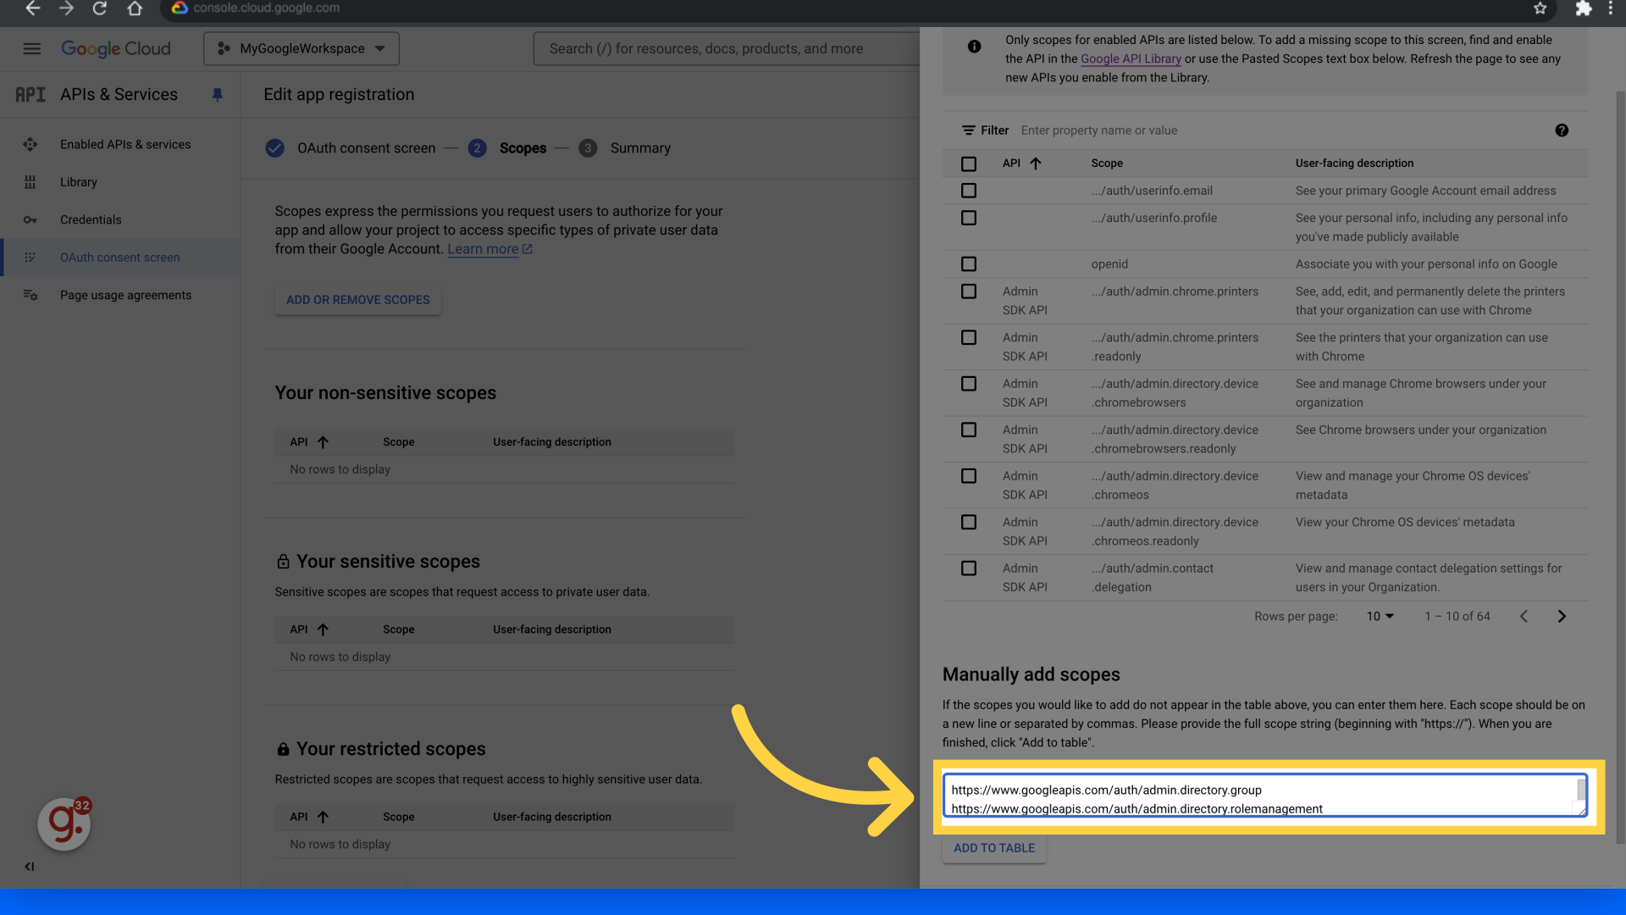This screenshot has width=1626, height=915.
Task: Toggle the select-all scopes header checkbox
Action: (x=969, y=164)
